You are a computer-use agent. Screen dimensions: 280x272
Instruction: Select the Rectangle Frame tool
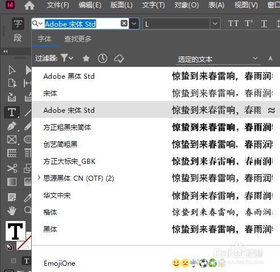(x=12, y=140)
